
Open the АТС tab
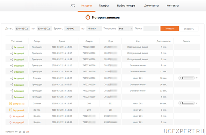pos(73,6)
